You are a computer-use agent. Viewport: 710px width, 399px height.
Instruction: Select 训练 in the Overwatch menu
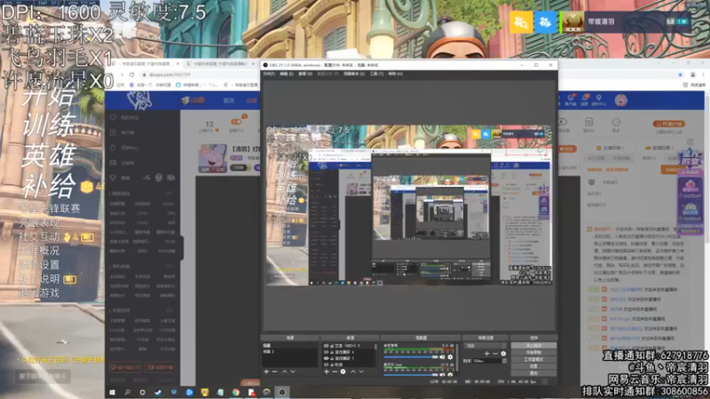point(48,125)
